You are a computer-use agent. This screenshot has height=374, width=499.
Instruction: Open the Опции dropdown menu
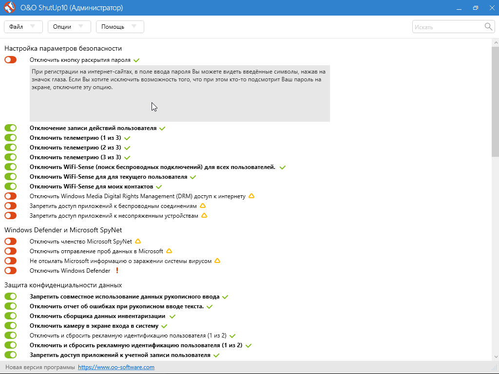pos(69,27)
